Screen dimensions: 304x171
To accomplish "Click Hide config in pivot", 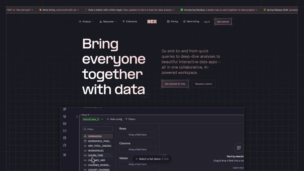I will coord(114,119).
